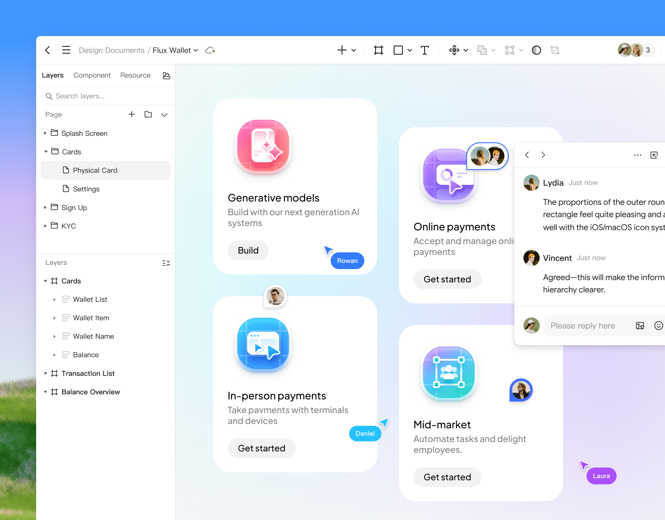
Task: Open the hamburger main menu
Action: (66, 50)
